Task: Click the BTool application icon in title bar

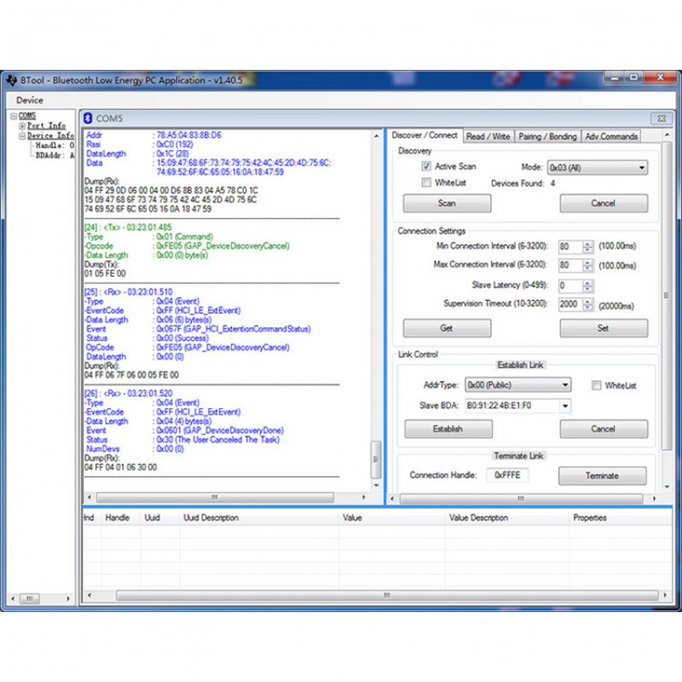Action: (x=12, y=80)
